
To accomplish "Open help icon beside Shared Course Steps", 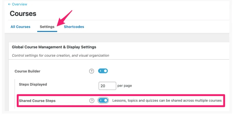I will tap(92, 101).
